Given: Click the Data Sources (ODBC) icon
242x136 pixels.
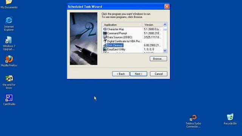Looking at the screenshot, I should pyautogui.click(x=105, y=37).
